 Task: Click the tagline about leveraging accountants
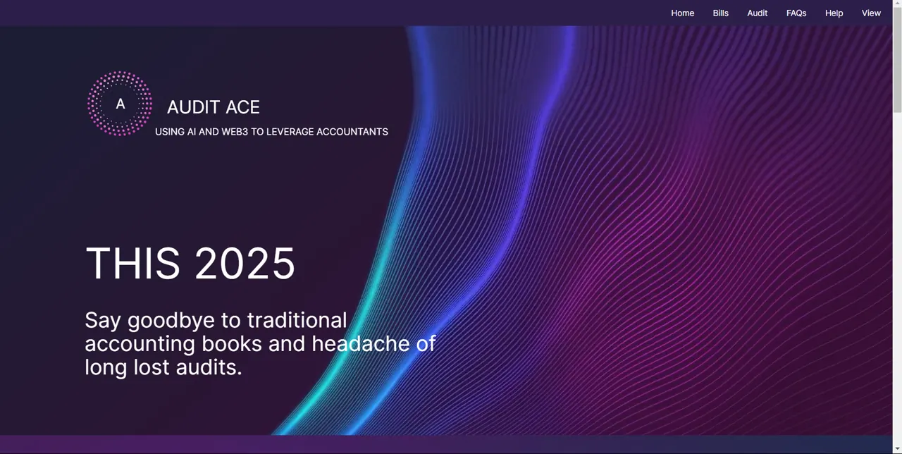271,132
